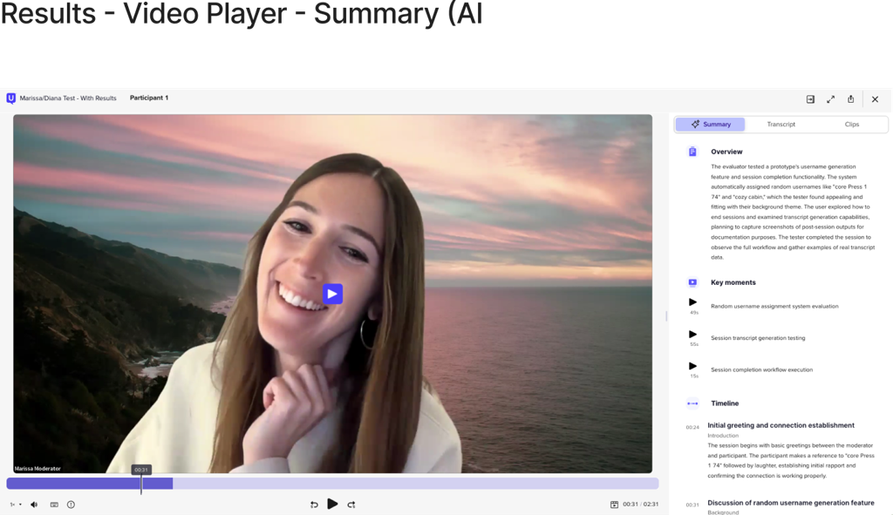Viewport: 893px width, 515px height.
Task: Click the clip icon beside the timestamp
Action: (x=614, y=505)
